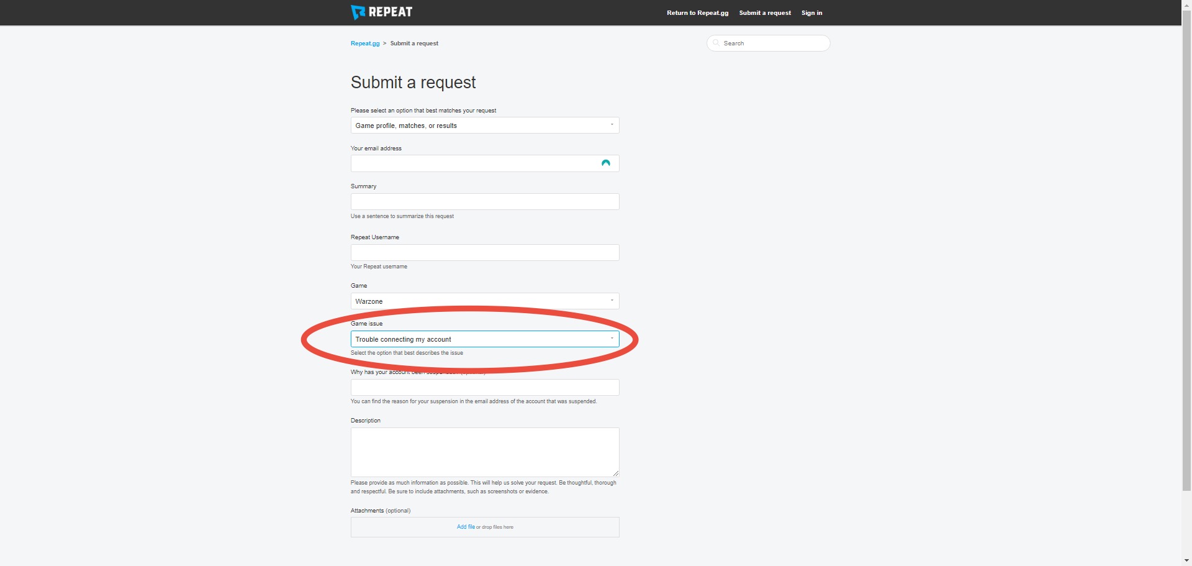Click the account suspension reason field

pos(484,388)
